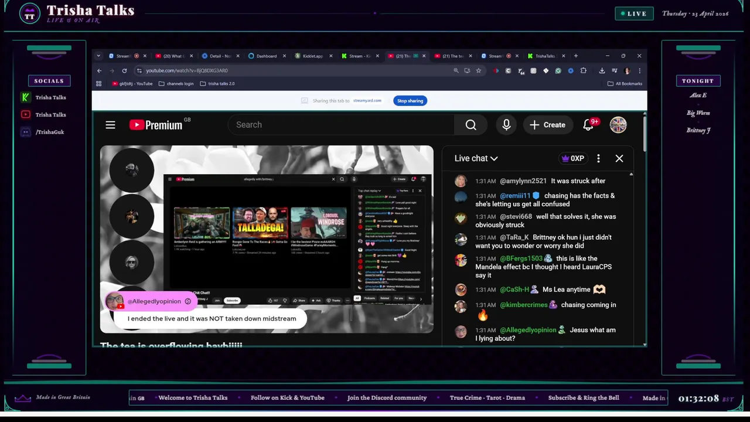Screen dimensions: 750x422
Task: Open the Create button menu
Action: [547, 125]
